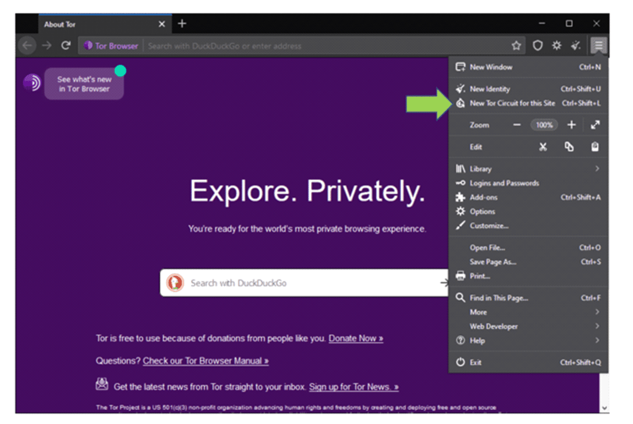Click the Copy icon in Edit row
This screenshot has height=424, width=633.
tap(569, 147)
